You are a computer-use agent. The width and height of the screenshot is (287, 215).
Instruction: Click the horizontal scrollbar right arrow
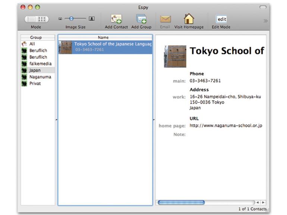pyautogui.click(x=264, y=202)
